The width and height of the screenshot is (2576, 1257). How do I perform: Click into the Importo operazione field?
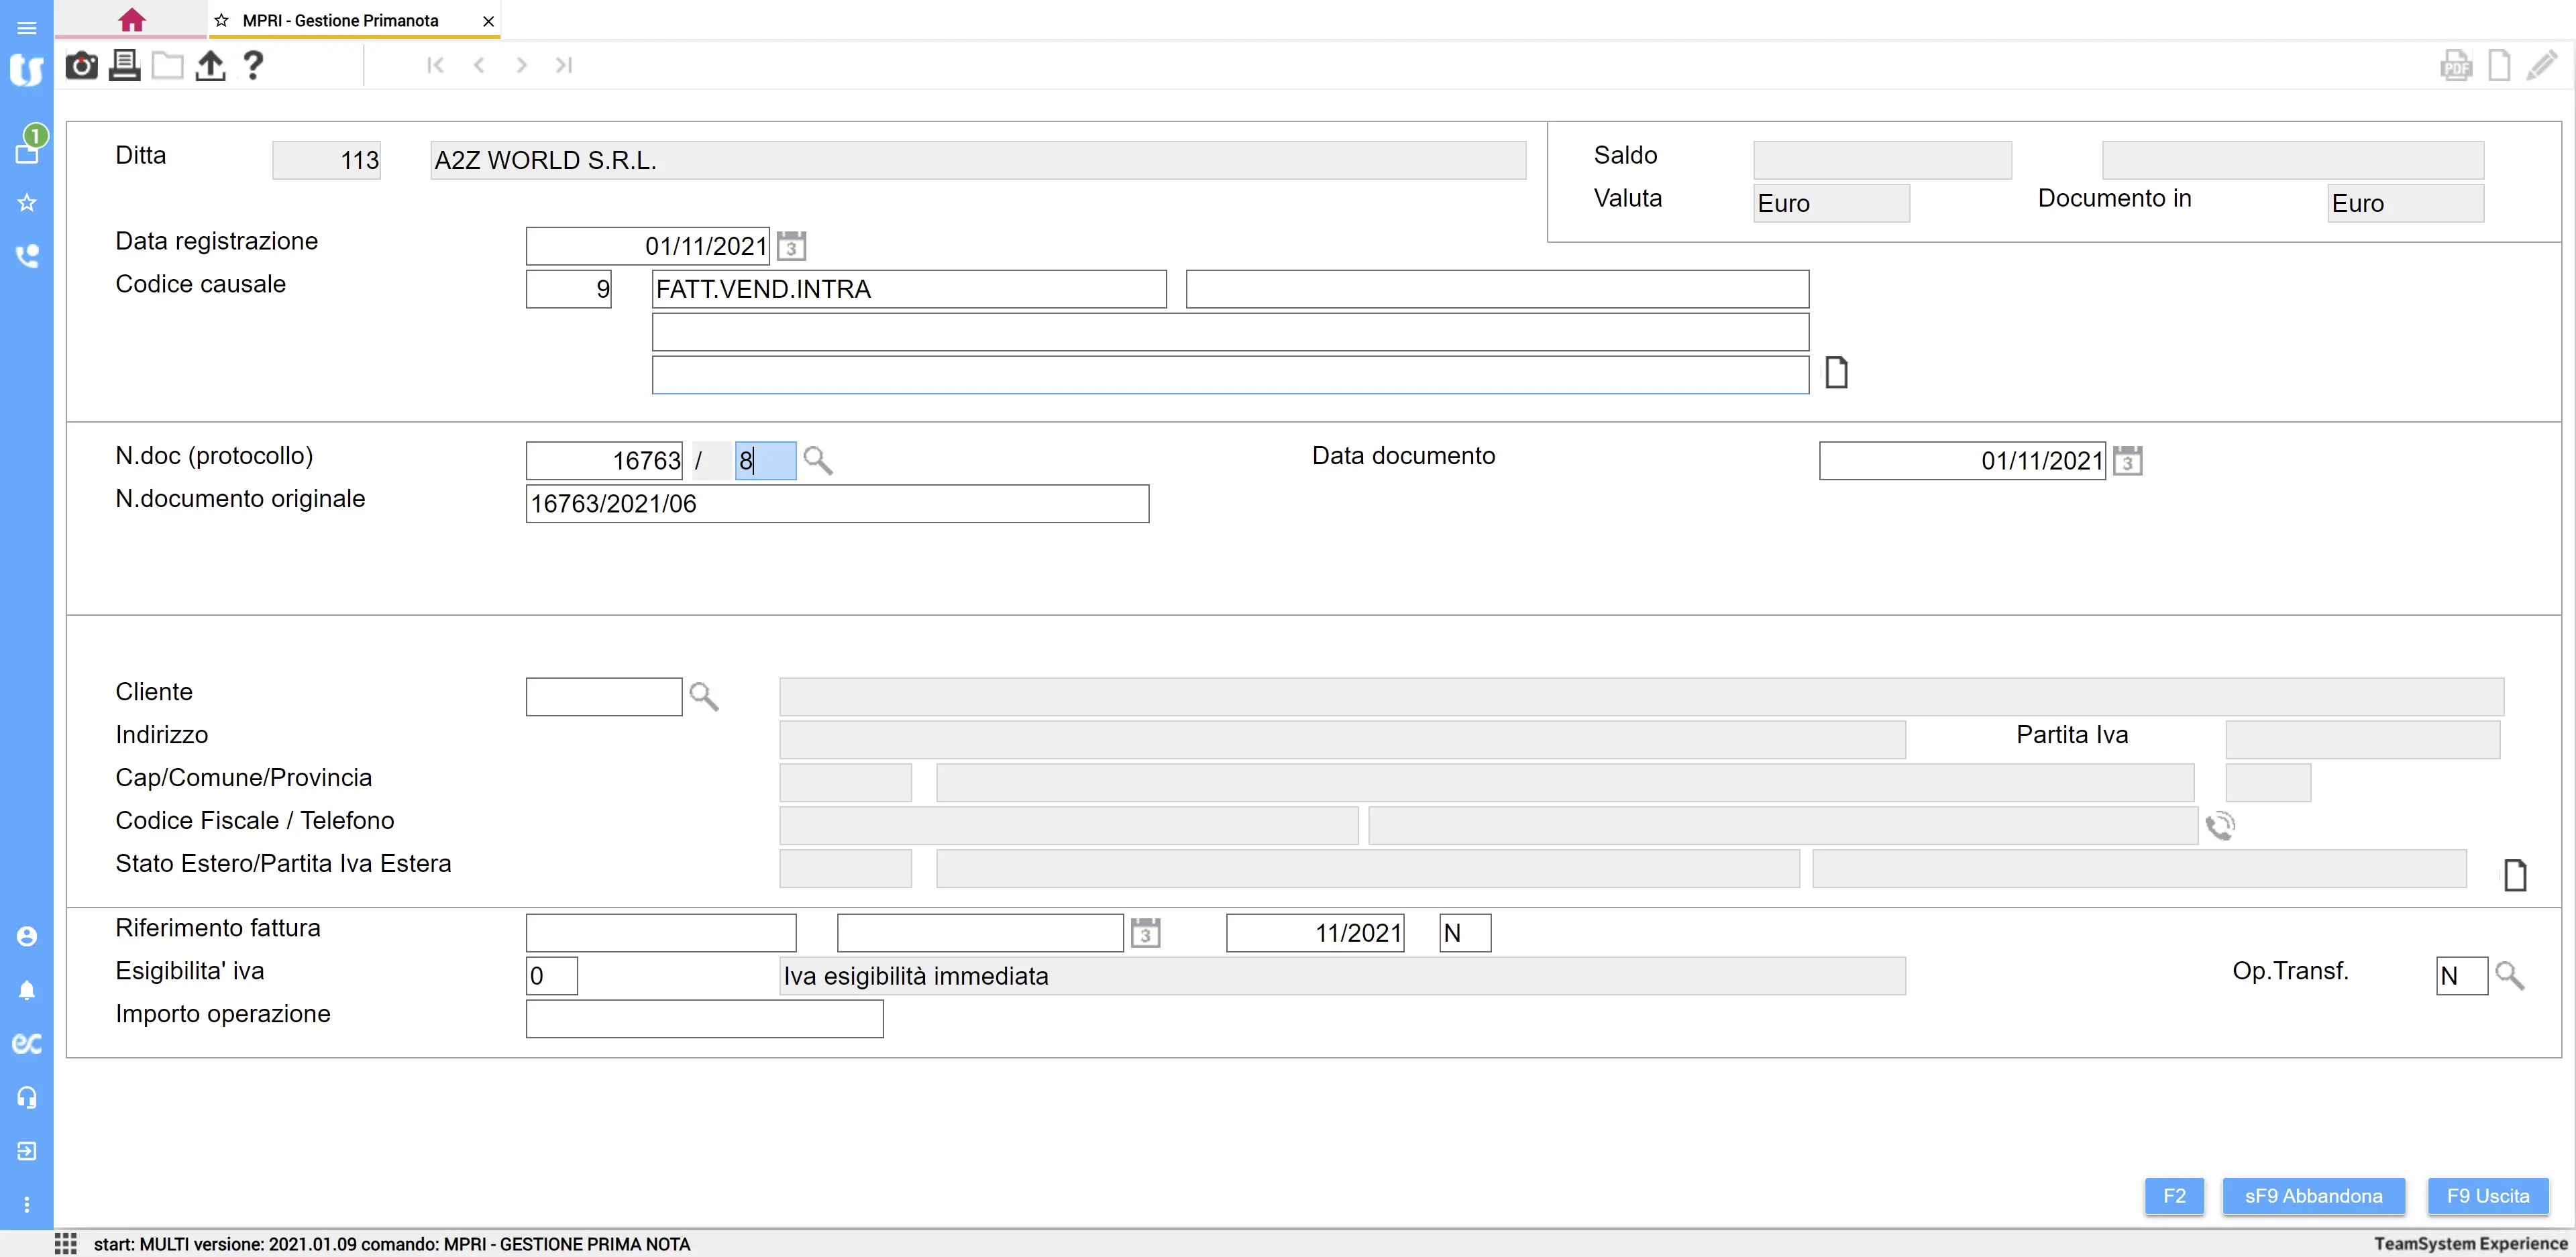click(704, 1019)
